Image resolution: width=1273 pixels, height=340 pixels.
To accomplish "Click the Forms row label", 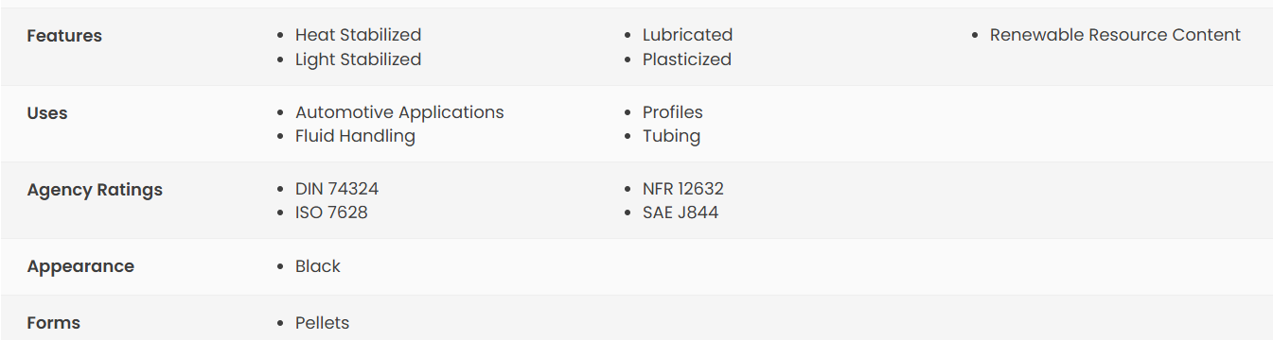I will click(x=54, y=323).
